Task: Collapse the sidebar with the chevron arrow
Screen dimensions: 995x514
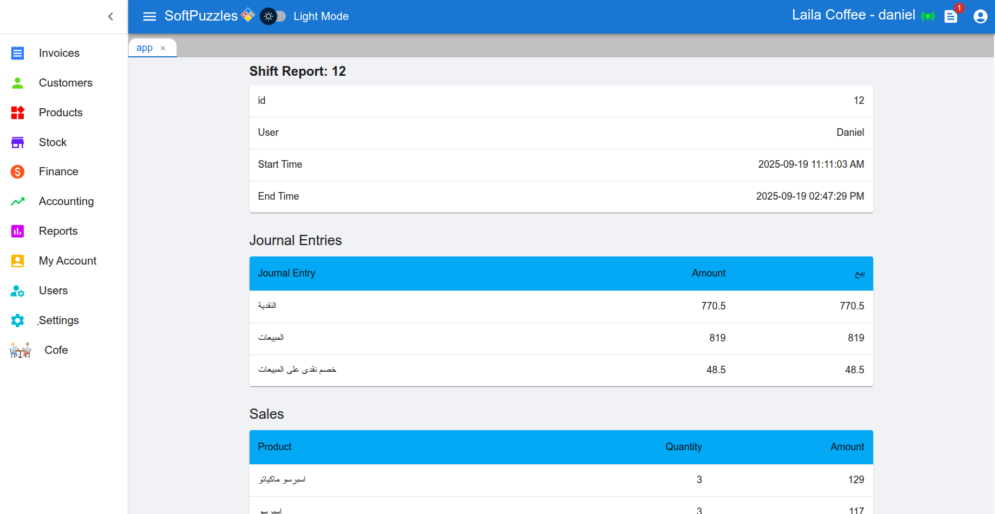Action: point(110,16)
